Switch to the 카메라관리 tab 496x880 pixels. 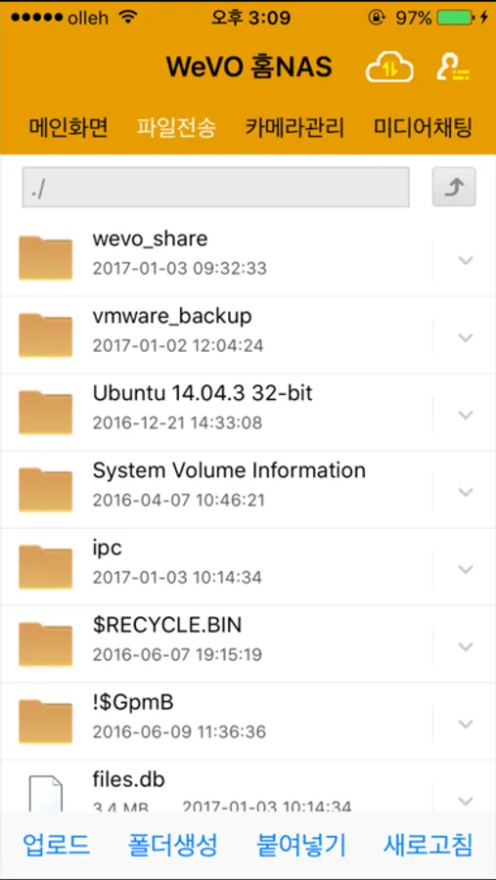point(294,128)
